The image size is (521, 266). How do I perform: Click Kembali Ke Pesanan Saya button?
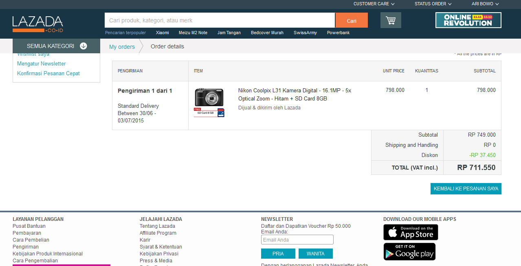(x=466, y=189)
